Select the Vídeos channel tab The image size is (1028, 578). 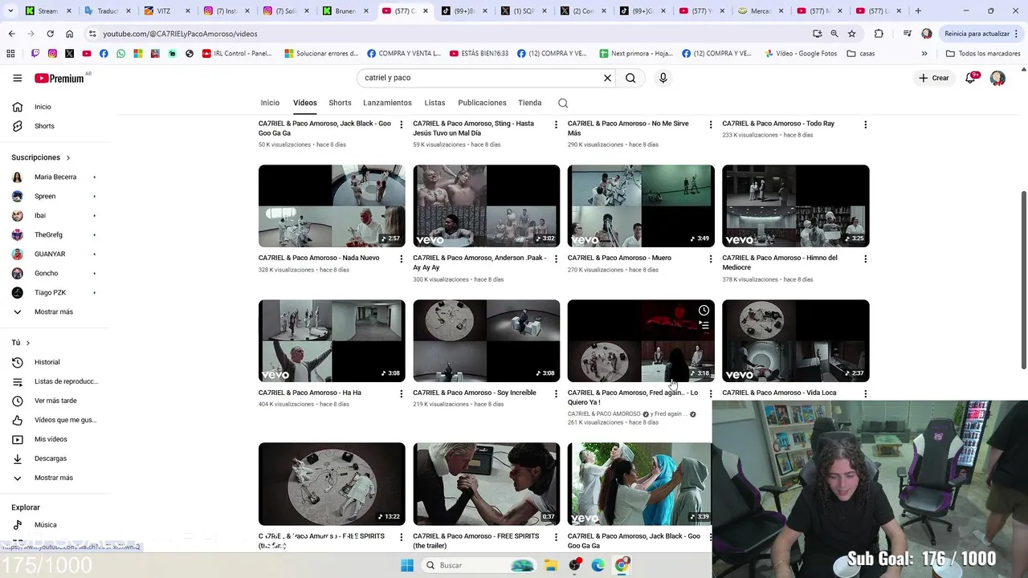pyautogui.click(x=305, y=103)
